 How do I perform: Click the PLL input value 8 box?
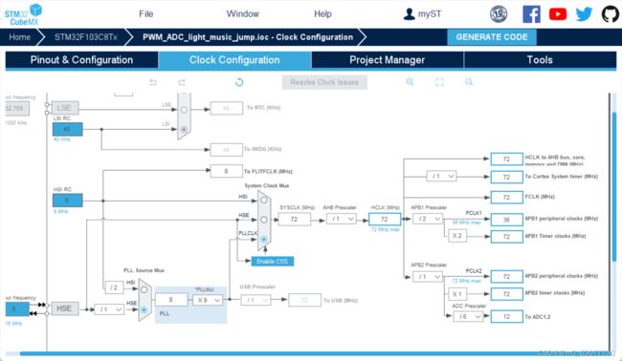tap(171, 300)
